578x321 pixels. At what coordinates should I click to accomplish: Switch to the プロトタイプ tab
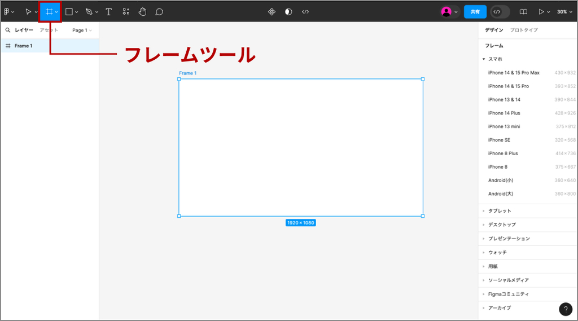point(524,30)
